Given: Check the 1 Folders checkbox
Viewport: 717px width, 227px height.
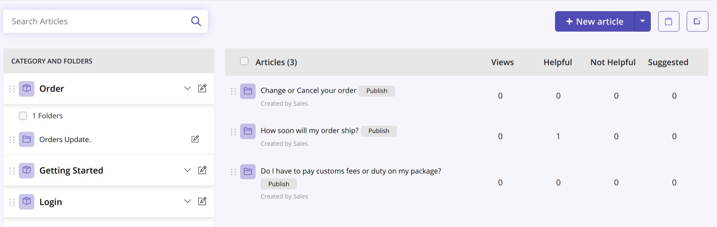Looking at the screenshot, I should [23, 116].
